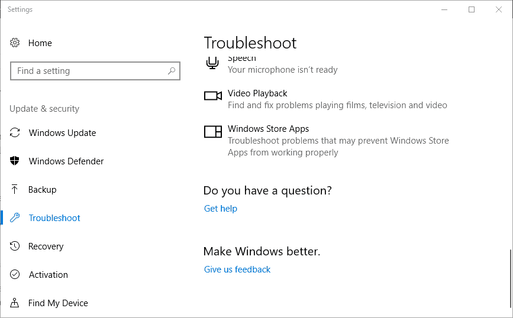Screen dimensions: 513x318
Task: Click the Activation checkmark circle icon
Action: [15, 274]
